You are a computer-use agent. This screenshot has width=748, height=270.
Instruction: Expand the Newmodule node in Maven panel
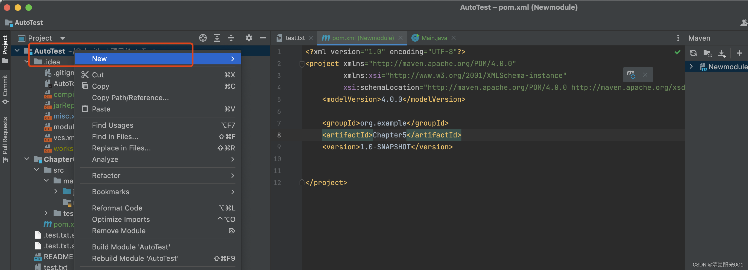tap(691, 67)
